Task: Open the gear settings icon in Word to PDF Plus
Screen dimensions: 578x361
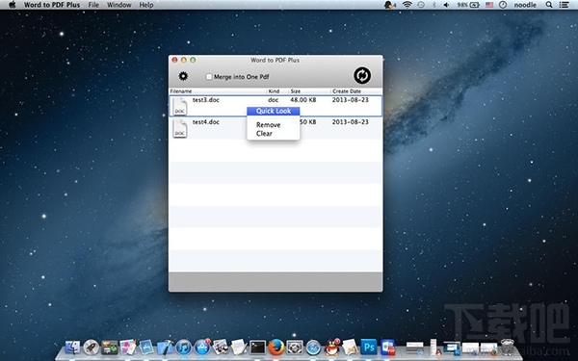Action: (x=183, y=76)
